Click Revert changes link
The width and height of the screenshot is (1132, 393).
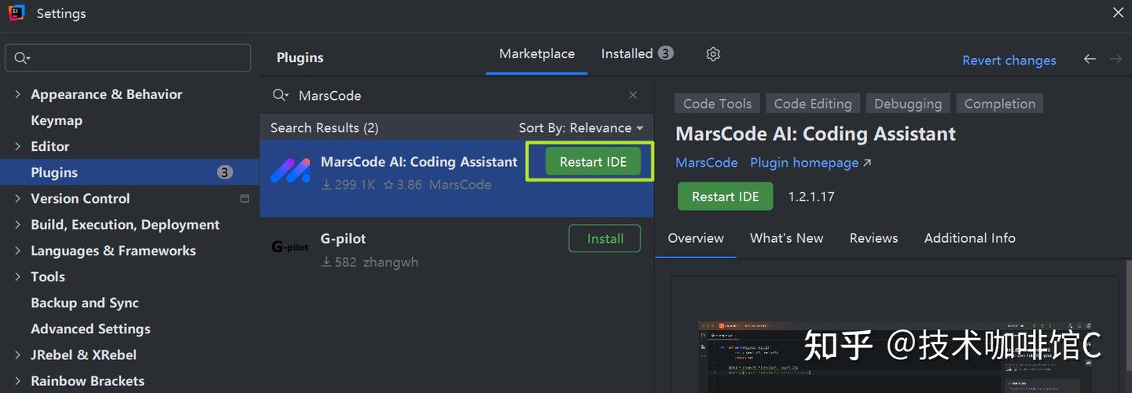click(x=1009, y=61)
